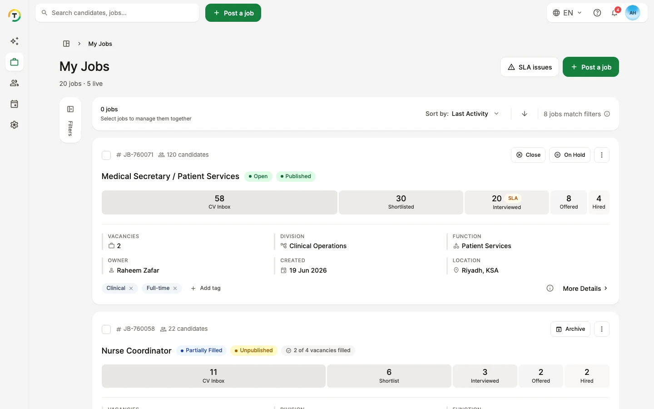The width and height of the screenshot is (654, 409).
Task: Archive the Nurse Coordinator job
Action: click(570, 329)
